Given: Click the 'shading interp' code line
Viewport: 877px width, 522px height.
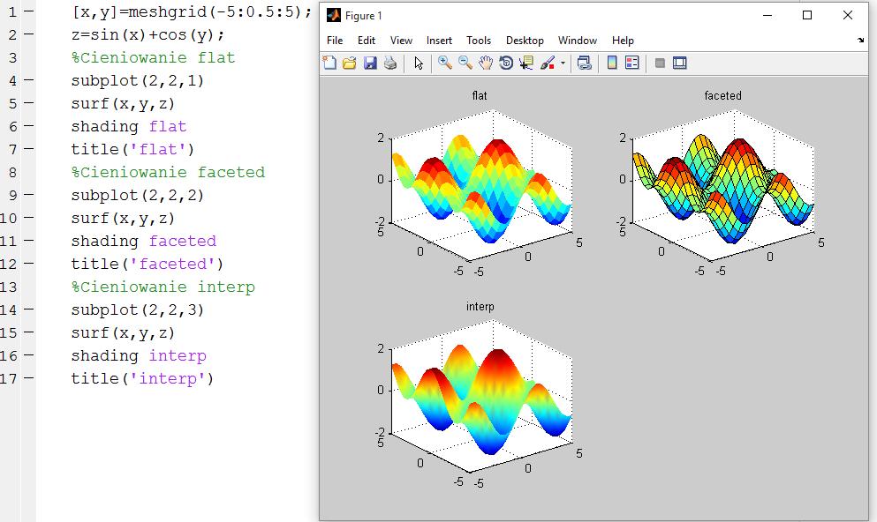Looking at the screenshot, I should 139,355.
